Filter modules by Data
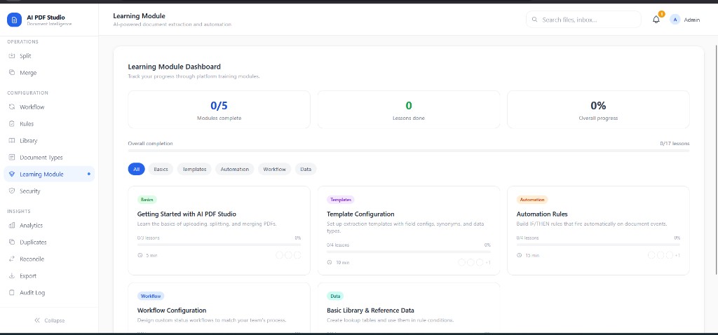Screen dimensions: 718x335 [x=306, y=170]
